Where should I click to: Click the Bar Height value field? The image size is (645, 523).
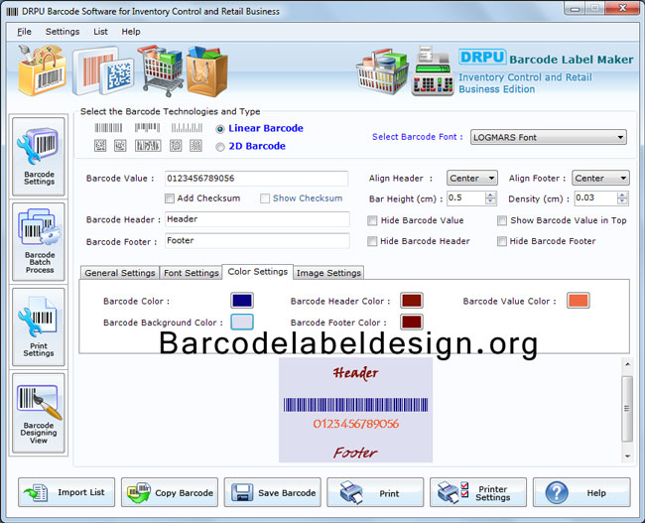point(466,198)
